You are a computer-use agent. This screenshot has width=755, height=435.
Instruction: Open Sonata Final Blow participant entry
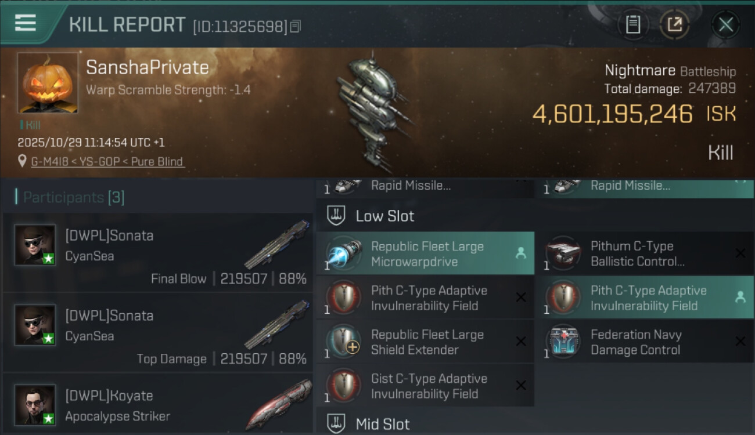158,252
